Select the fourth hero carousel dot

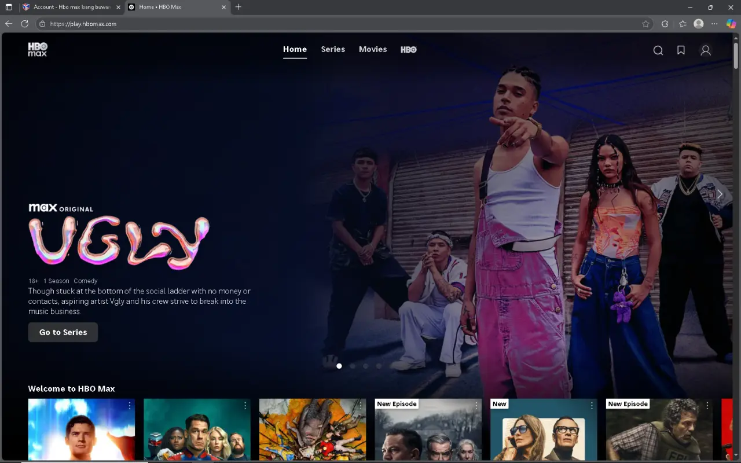[x=379, y=366]
